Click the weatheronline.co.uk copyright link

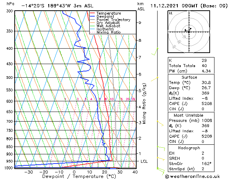pos(192,176)
